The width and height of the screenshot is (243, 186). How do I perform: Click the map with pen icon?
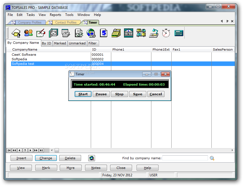point(41,33)
